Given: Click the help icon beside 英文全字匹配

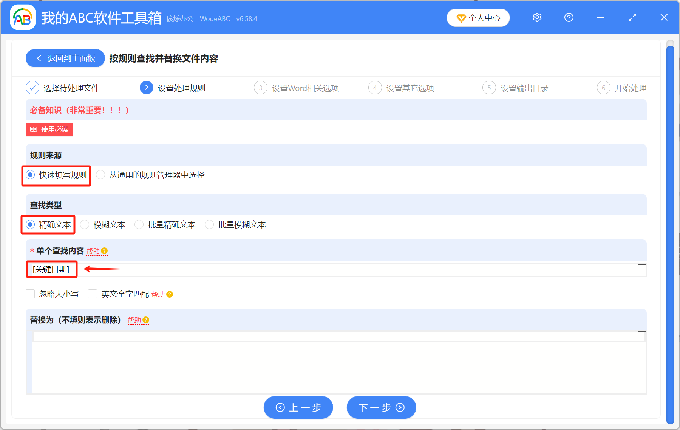Looking at the screenshot, I should pyautogui.click(x=170, y=295).
